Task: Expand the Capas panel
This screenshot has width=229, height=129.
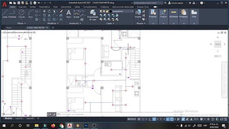Action: 110,23
